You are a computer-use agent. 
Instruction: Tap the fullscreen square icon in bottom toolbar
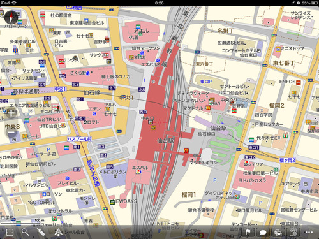pyautogui.click(x=10, y=232)
